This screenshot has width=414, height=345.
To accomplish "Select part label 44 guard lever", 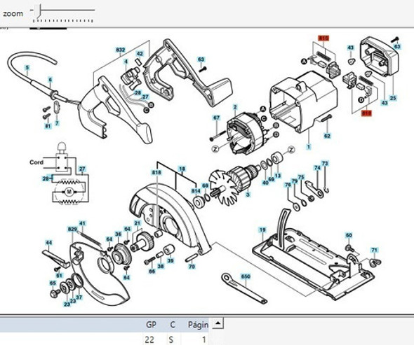I will (x=48, y=242).
